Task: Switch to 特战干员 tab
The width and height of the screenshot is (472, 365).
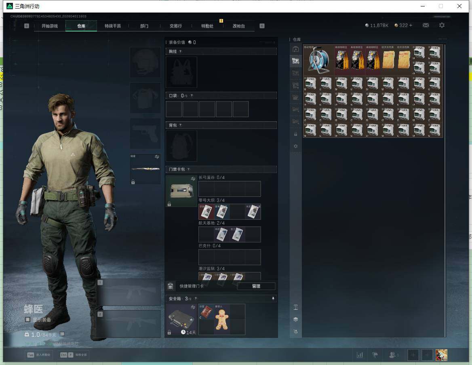Action: (113, 26)
